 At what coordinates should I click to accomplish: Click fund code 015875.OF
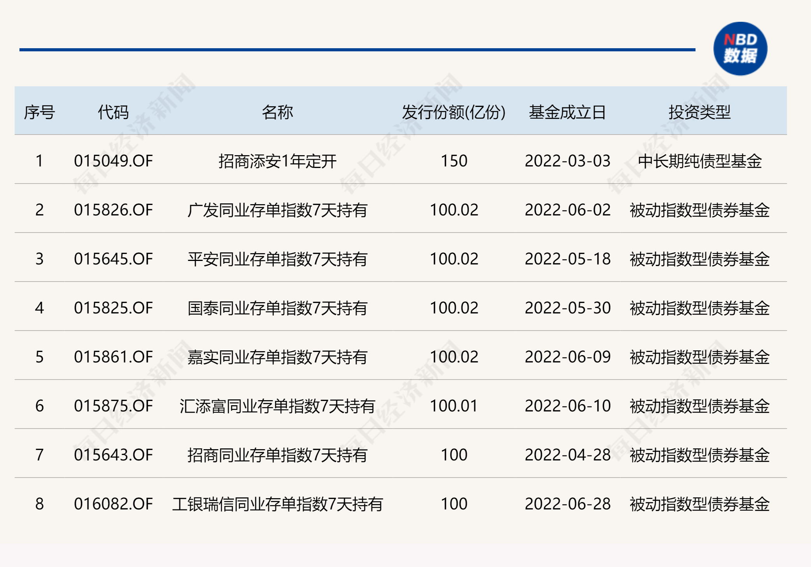(113, 406)
